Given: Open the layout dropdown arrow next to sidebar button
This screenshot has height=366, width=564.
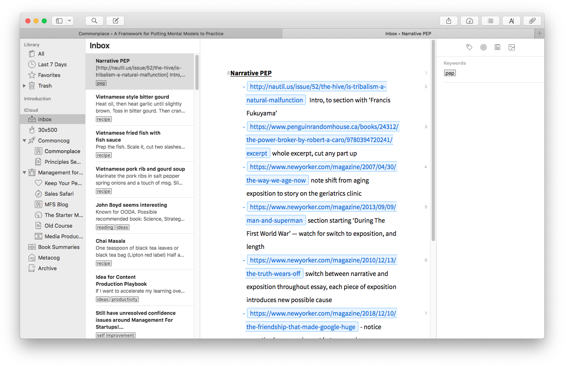Looking at the screenshot, I should 70,21.
